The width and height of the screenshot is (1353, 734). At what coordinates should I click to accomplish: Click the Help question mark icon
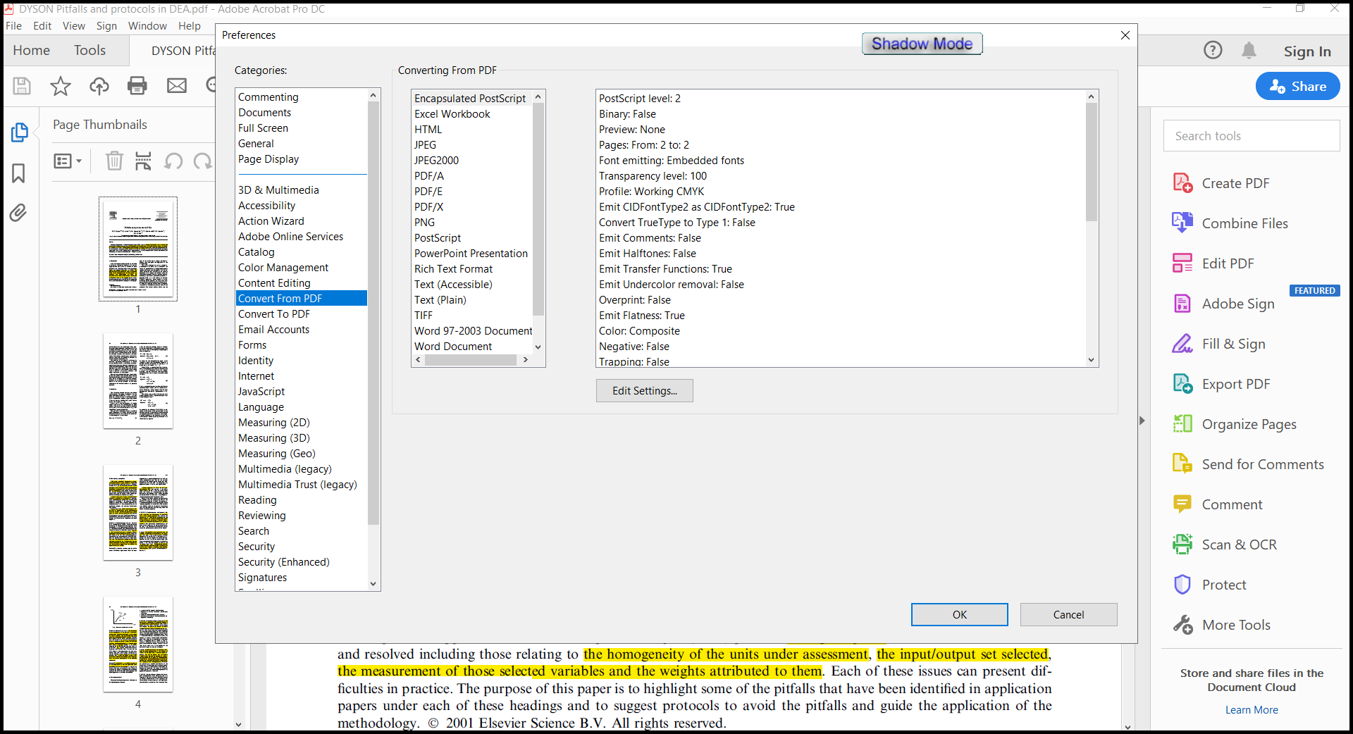click(x=1213, y=50)
